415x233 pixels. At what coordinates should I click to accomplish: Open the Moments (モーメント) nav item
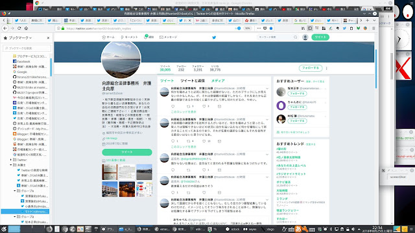tap(129, 38)
